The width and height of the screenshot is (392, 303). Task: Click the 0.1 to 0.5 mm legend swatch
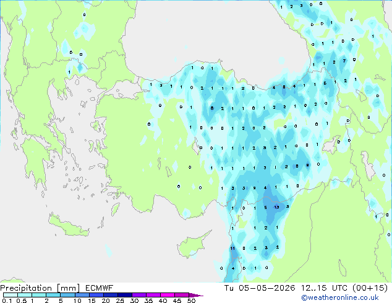[11, 295]
